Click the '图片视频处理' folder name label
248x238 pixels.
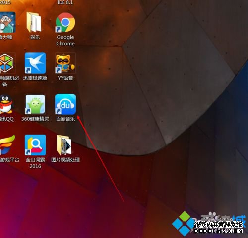(65, 160)
